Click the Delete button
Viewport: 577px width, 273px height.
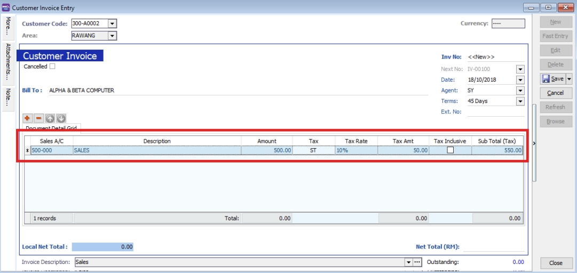(x=555, y=65)
